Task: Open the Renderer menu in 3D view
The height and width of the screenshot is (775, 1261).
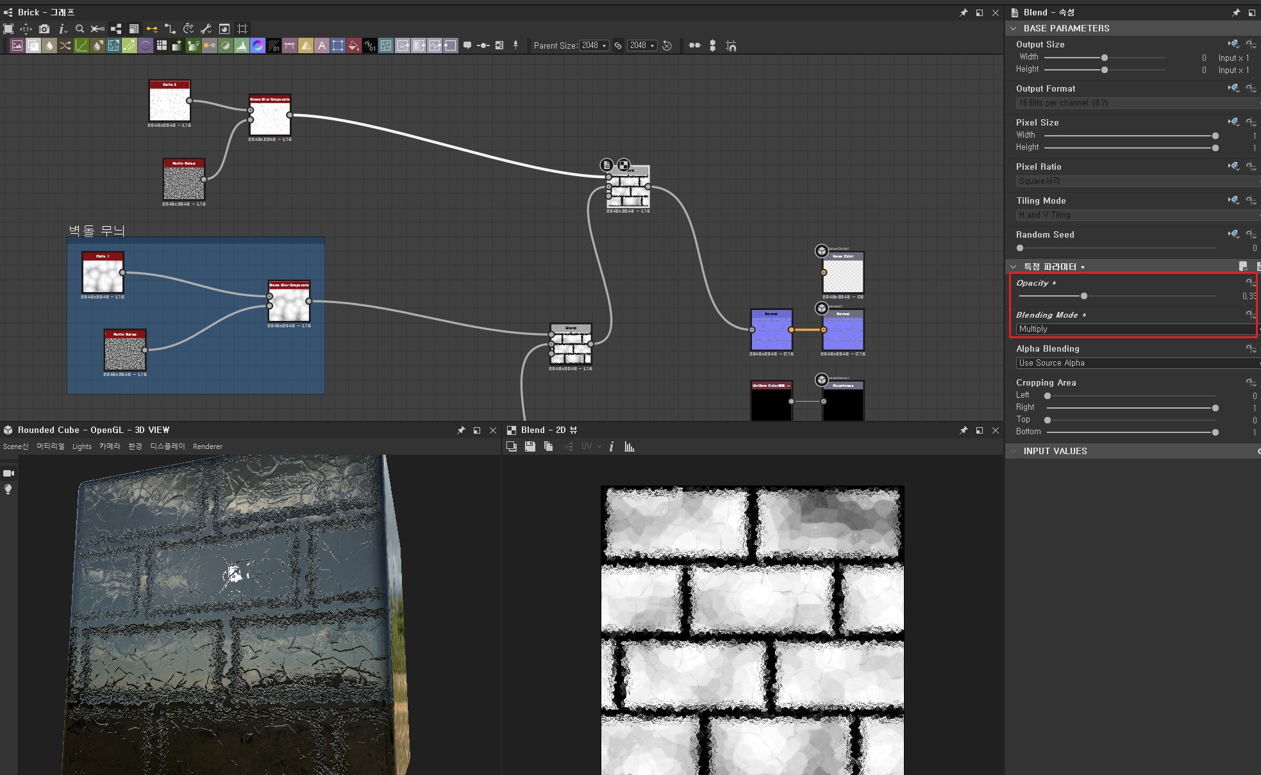Action: pyautogui.click(x=207, y=446)
